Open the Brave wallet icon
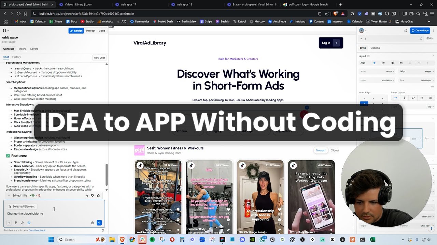 (x=412, y=14)
